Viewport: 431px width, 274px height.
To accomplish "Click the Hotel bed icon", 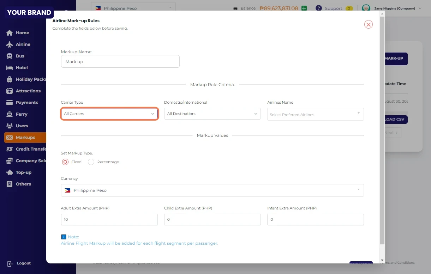I will [x=10, y=68].
